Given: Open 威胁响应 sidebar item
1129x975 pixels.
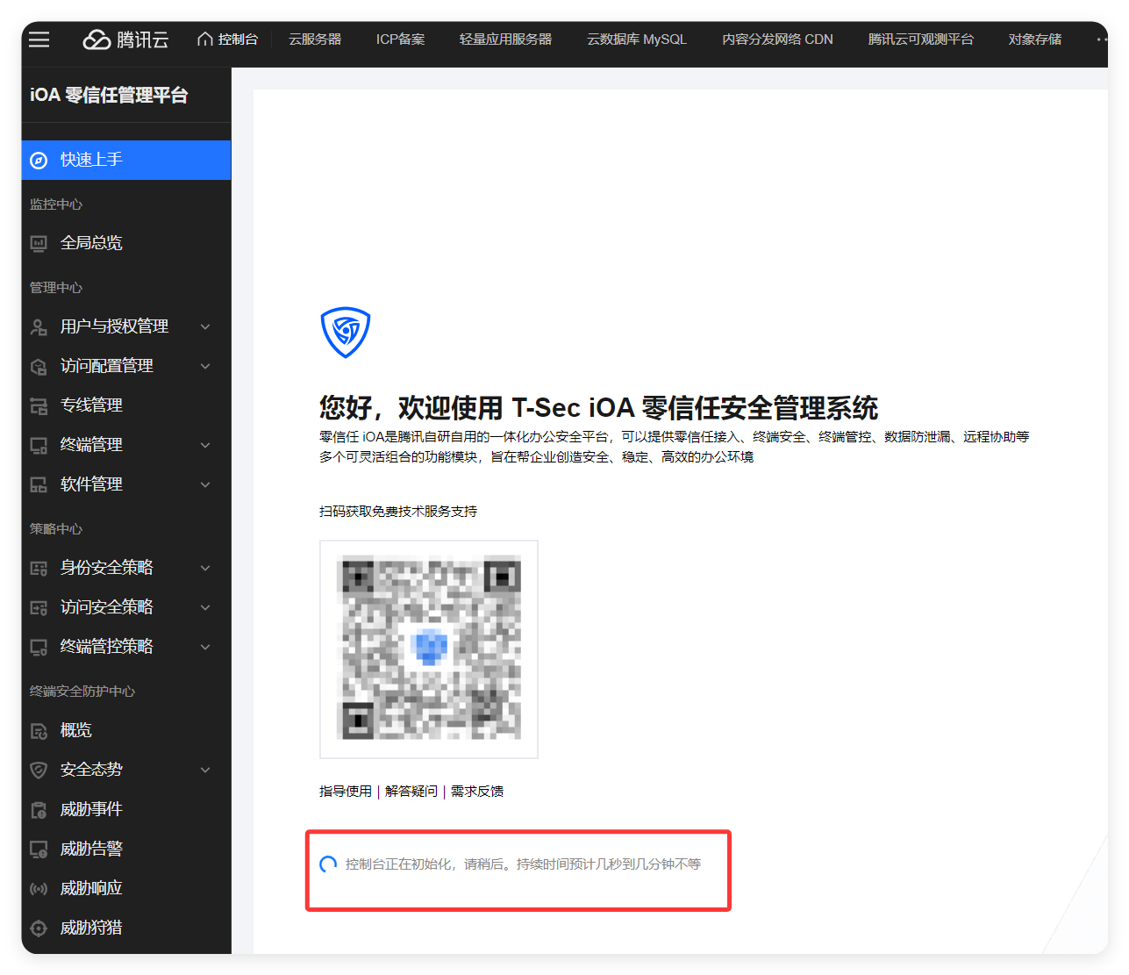Looking at the screenshot, I should coord(126,888).
